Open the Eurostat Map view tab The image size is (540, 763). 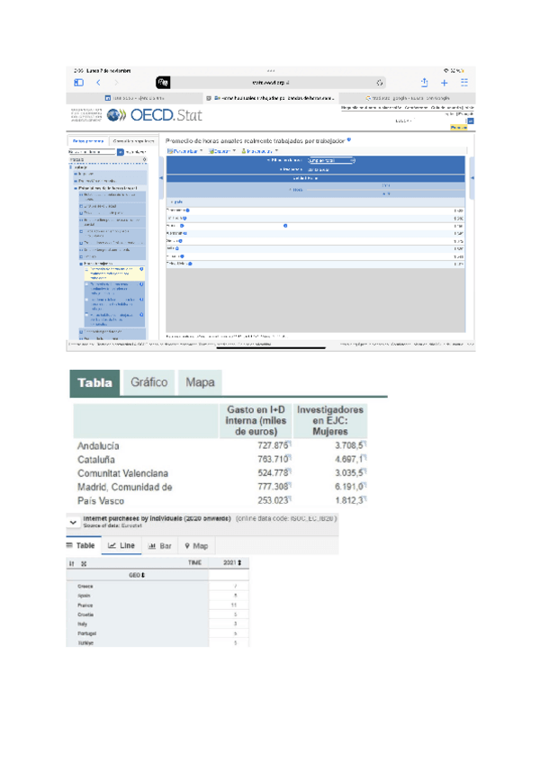[196, 545]
